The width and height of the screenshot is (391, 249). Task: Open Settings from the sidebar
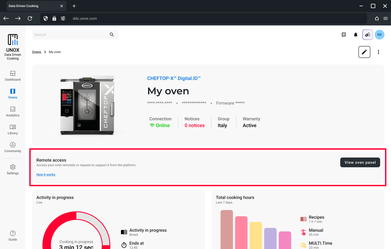coord(13,169)
